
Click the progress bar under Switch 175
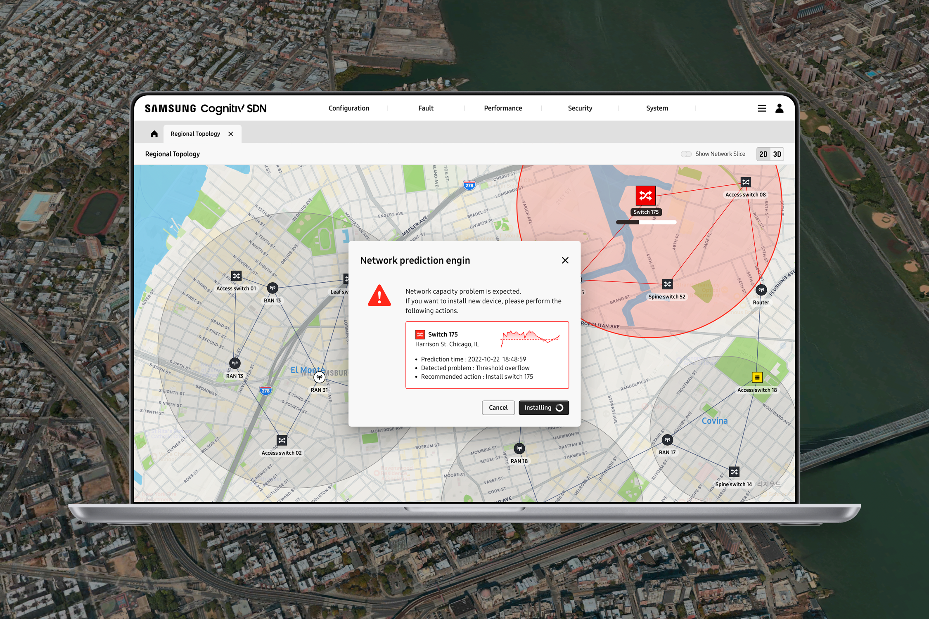pos(646,222)
